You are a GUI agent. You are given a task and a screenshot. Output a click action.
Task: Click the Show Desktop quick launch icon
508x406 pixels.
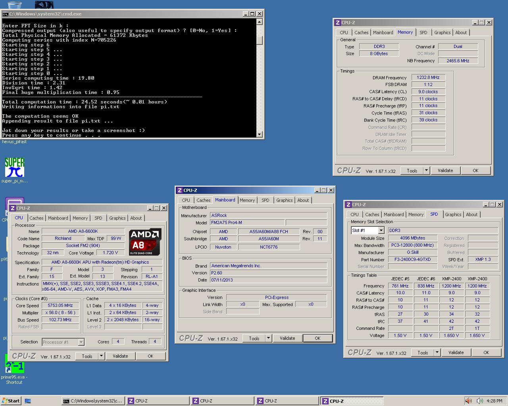click(x=28, y=401)
